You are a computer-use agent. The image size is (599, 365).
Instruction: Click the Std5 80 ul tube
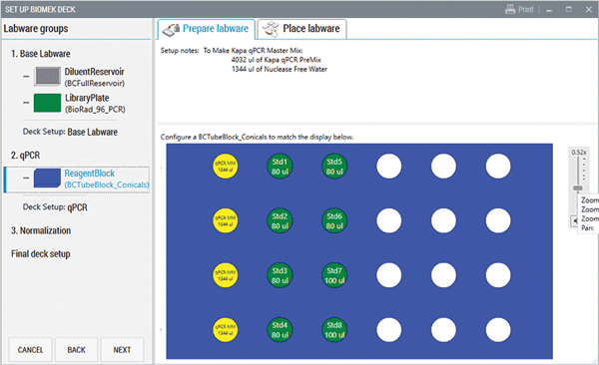coord(334,167)
